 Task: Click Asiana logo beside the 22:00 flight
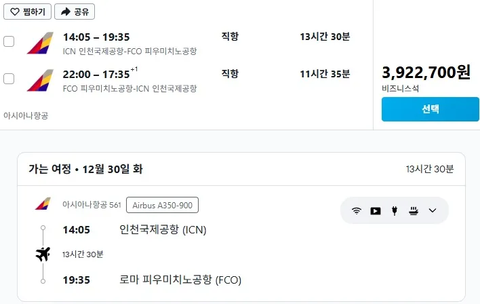(40, 80)
